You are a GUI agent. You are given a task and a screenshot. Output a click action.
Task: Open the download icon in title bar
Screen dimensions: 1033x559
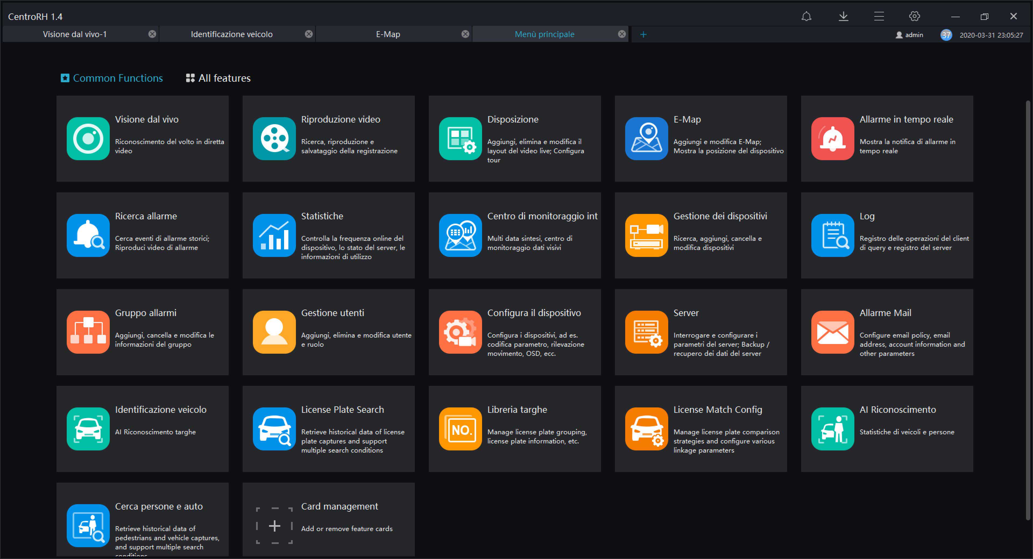843,16
